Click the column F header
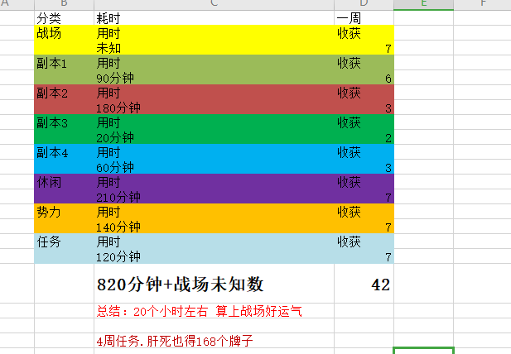The height and width of the screenshot is (354, 511). click(x=481, y=4)
